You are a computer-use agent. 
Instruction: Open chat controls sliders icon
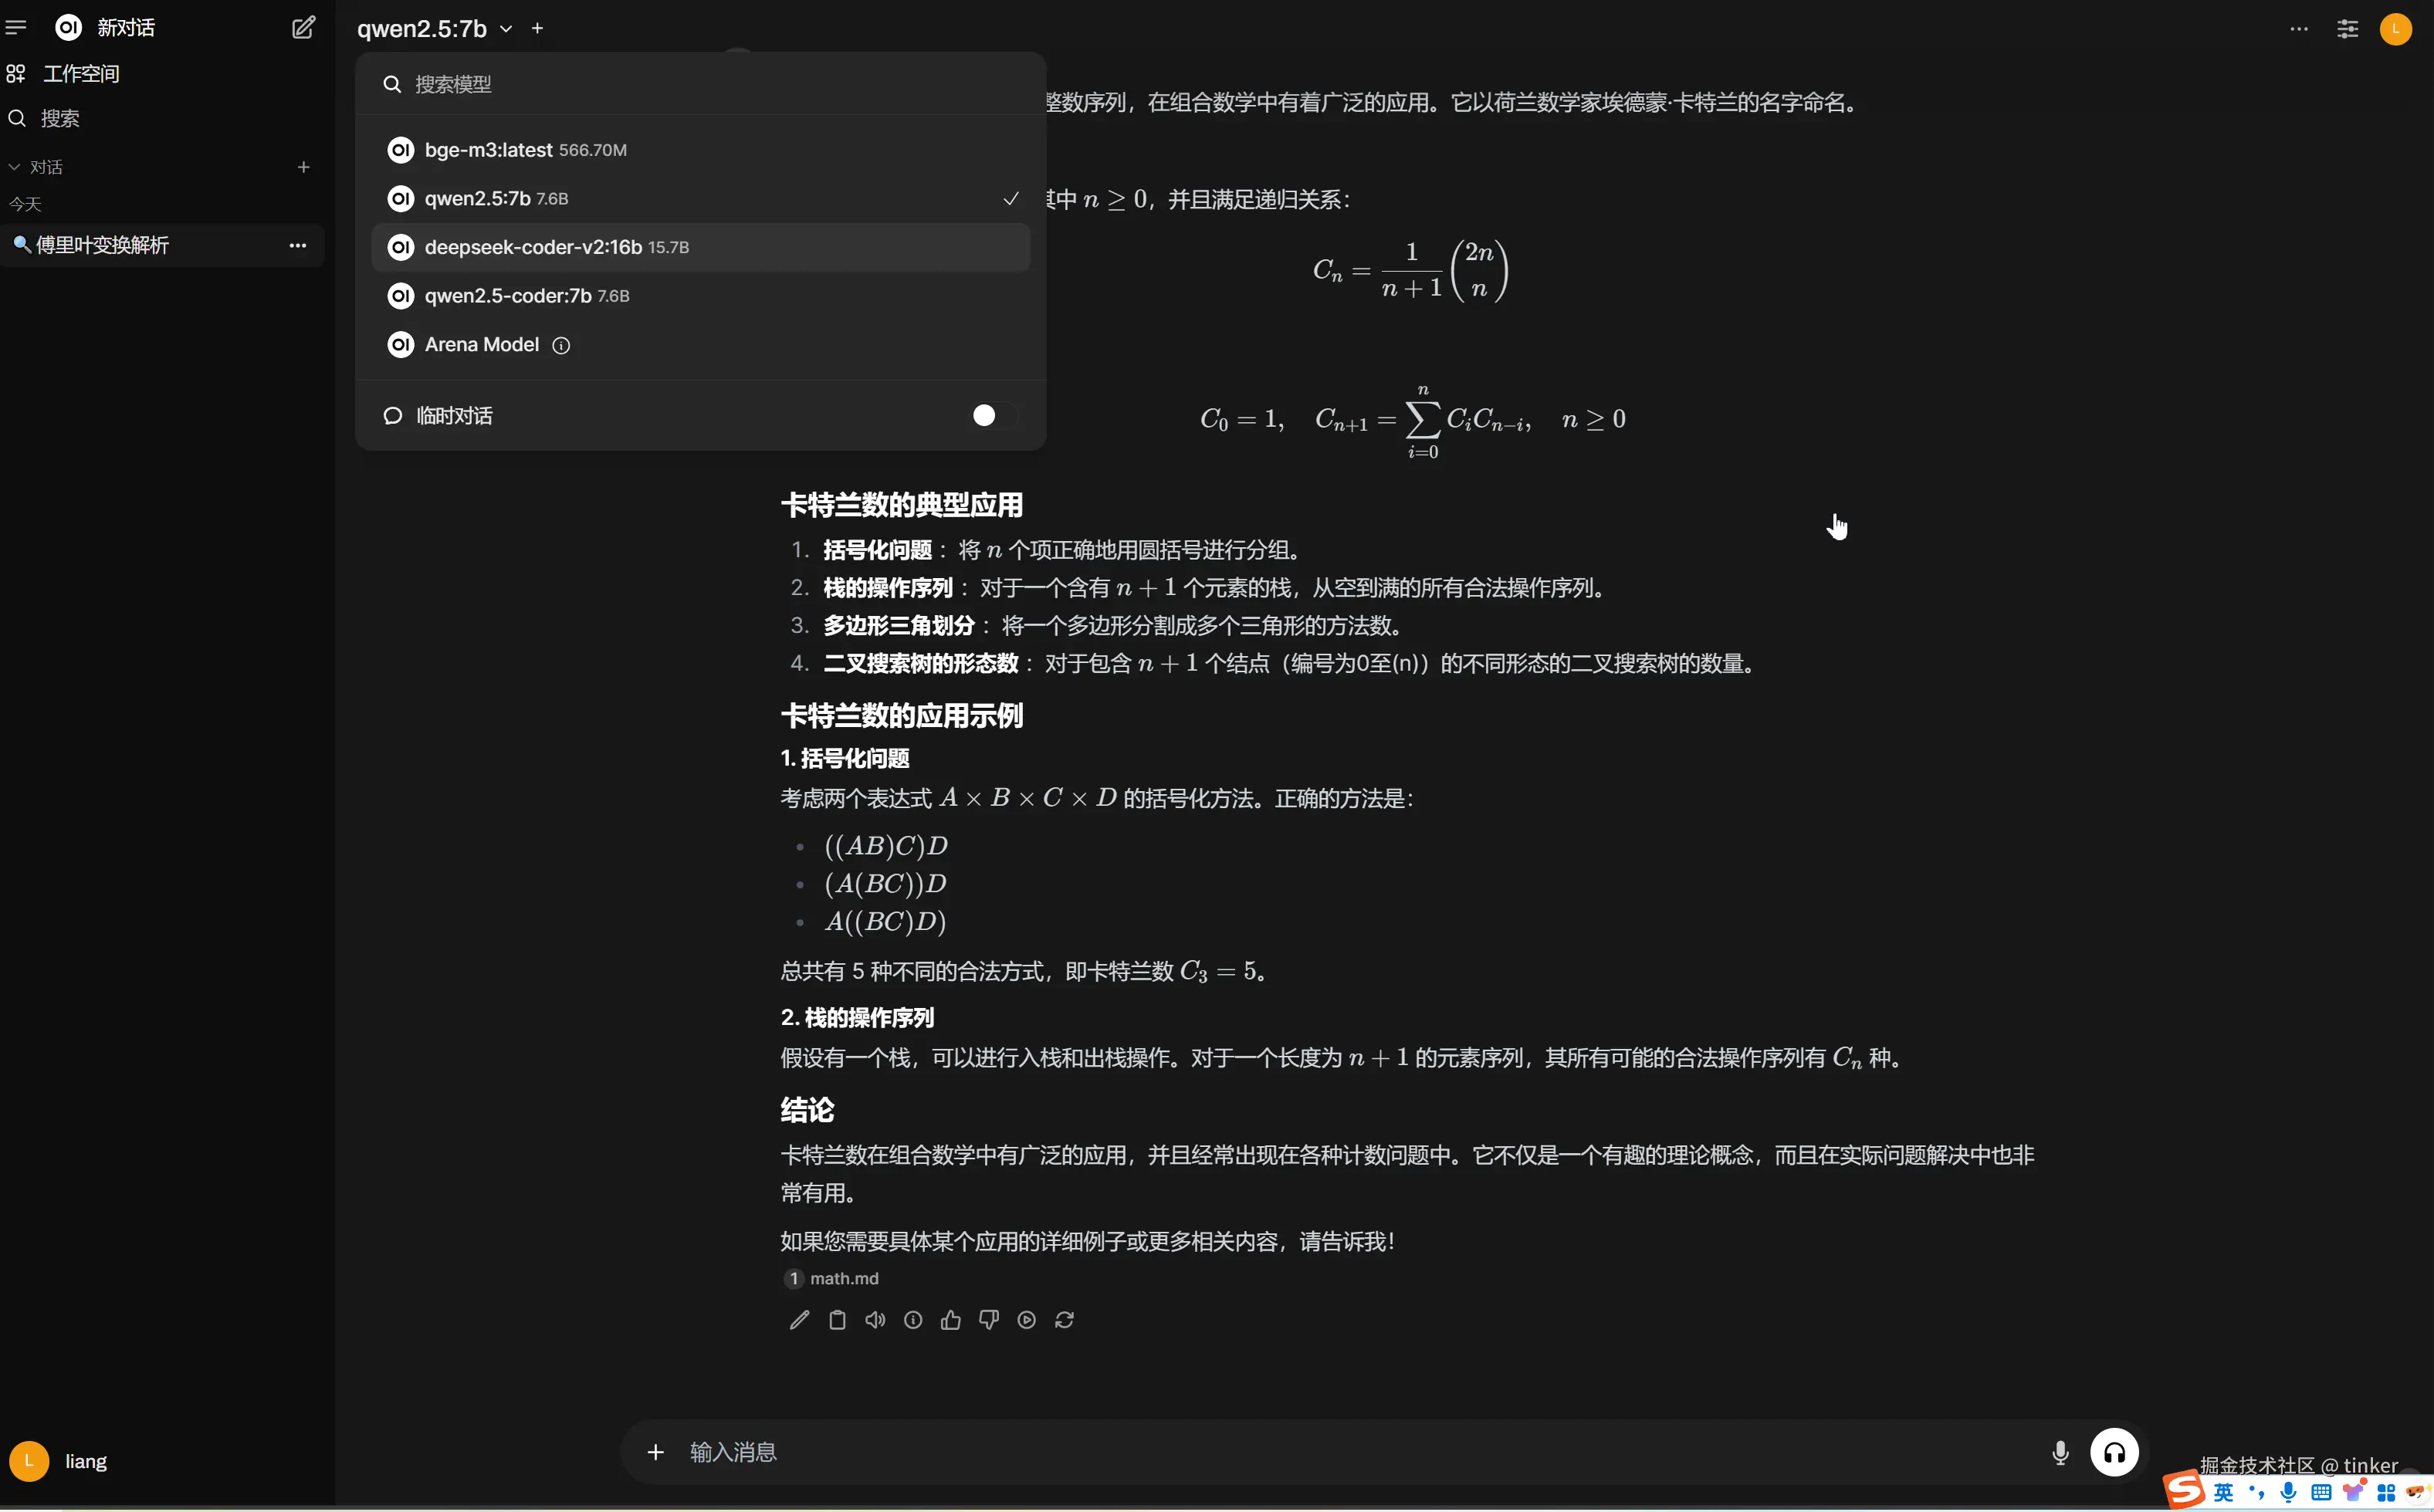2347,29
